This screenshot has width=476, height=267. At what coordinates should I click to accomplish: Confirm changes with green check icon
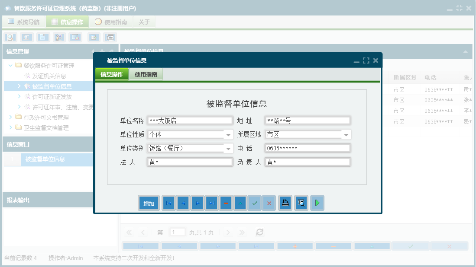(x=254, y=203)
